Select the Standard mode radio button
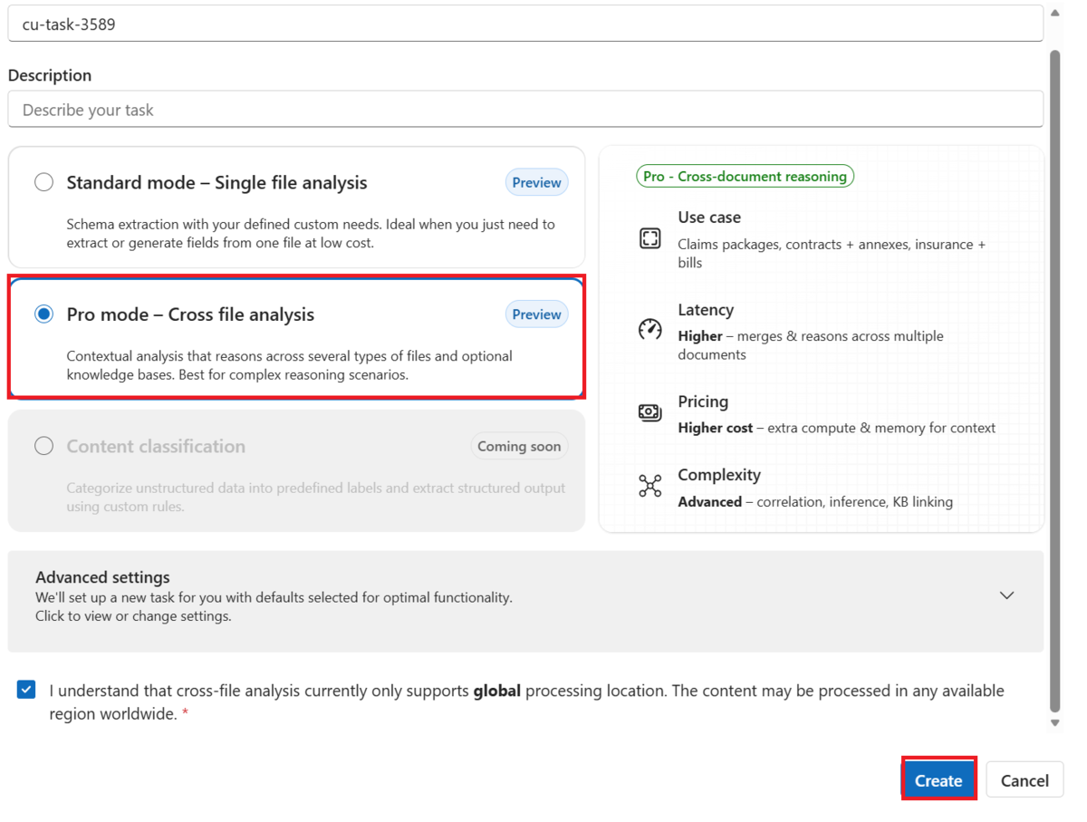 coord(43,182)
